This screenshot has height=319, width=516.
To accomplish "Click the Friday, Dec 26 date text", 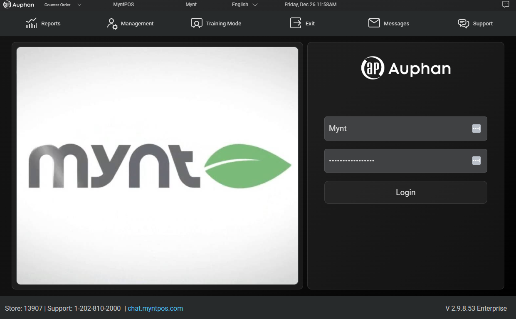I will (x=310, y=5).
